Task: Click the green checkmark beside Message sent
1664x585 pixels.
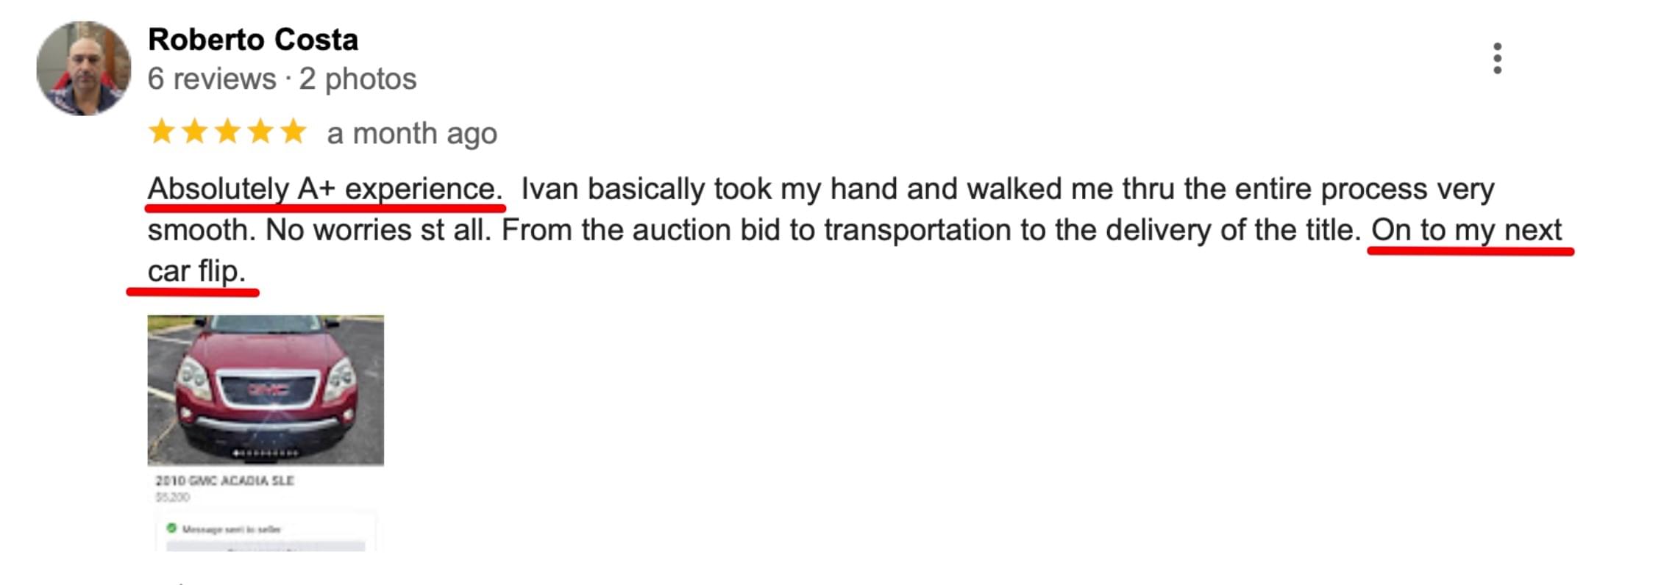Action: 171,528
